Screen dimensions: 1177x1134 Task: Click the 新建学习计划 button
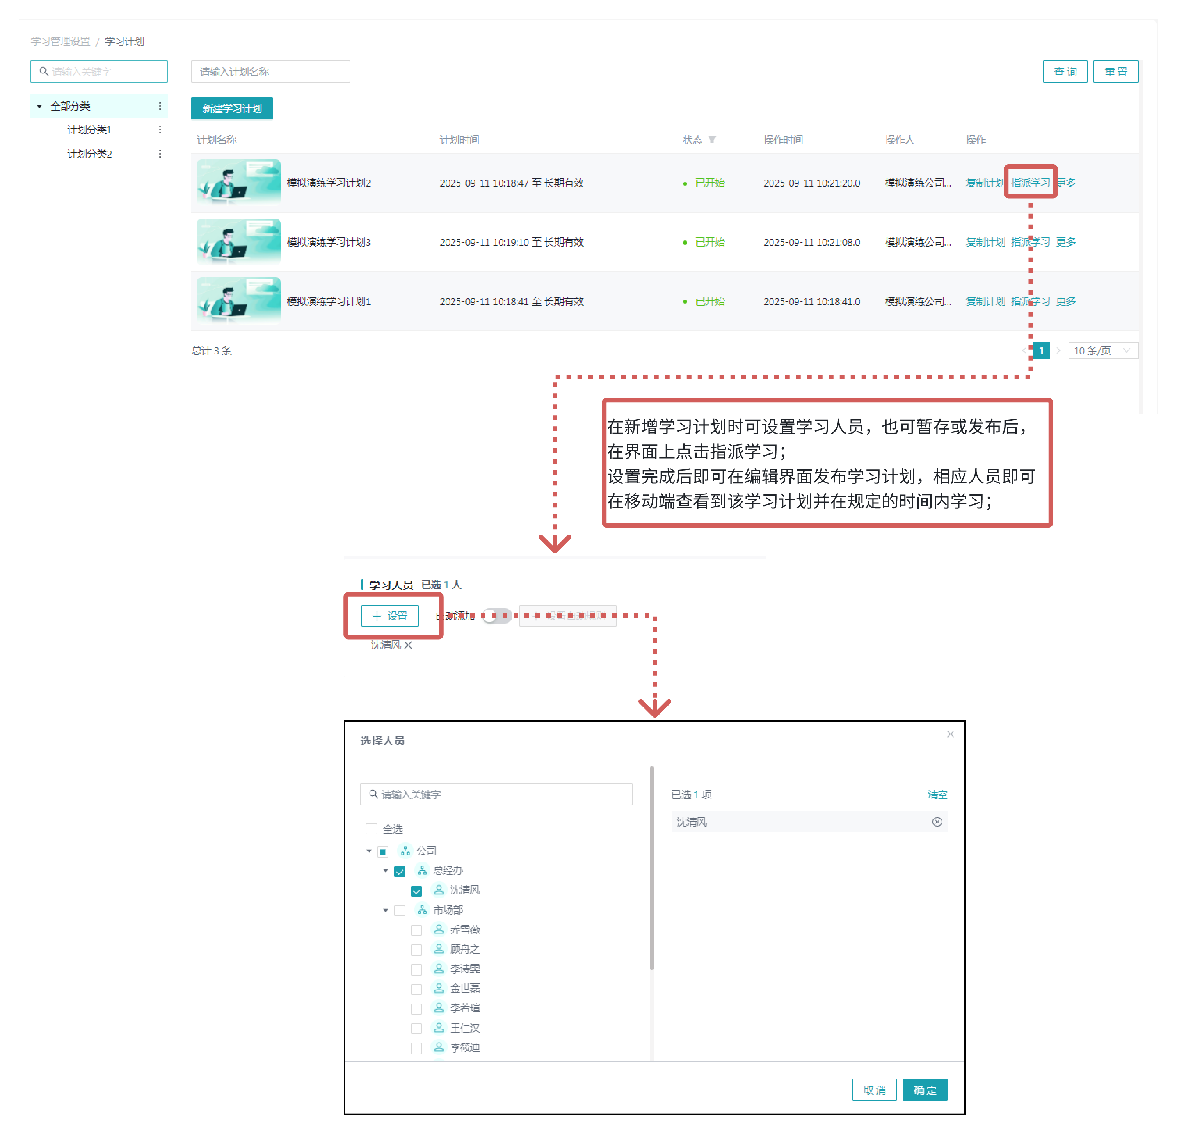pyautogui.click(x=232, y=108)
